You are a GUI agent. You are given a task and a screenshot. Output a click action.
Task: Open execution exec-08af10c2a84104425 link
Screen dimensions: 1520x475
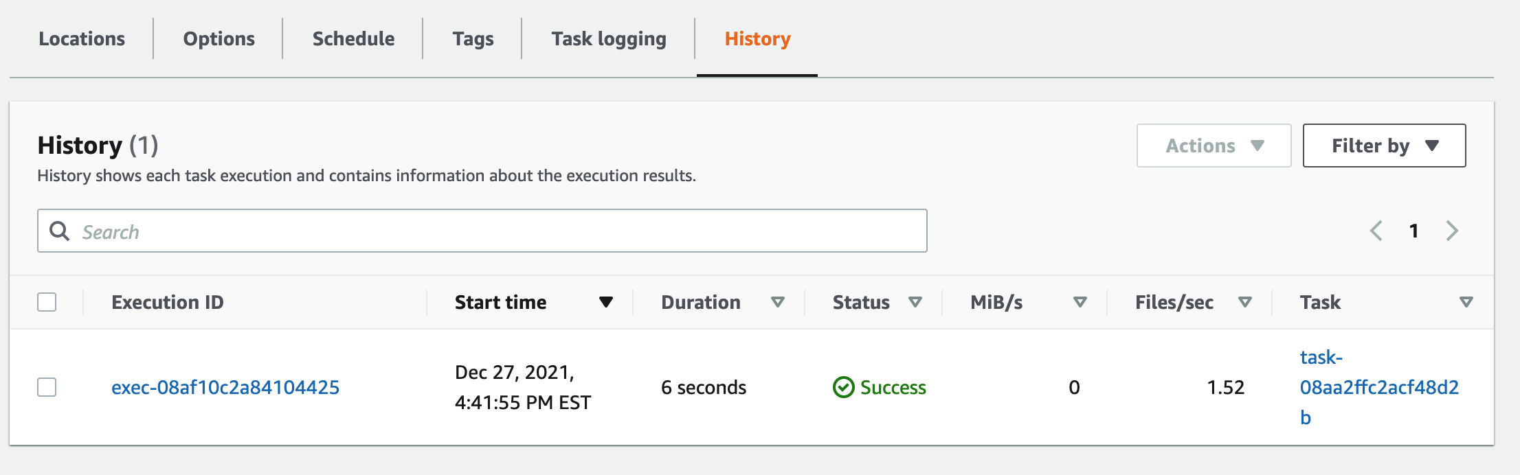[225, 387]
